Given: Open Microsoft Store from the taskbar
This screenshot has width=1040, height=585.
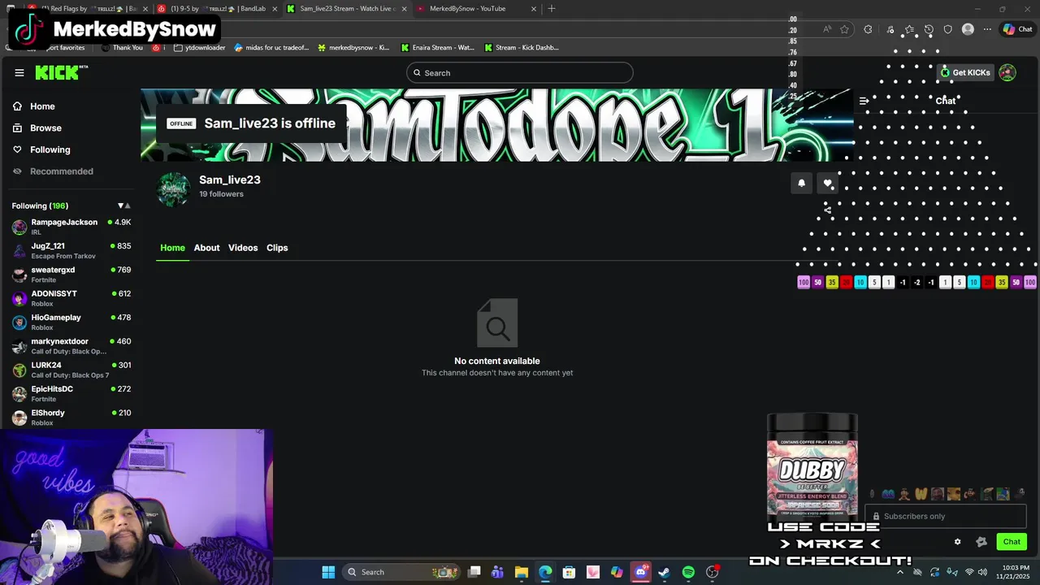Looking at the screenshot, I should [x=569, y=572].
